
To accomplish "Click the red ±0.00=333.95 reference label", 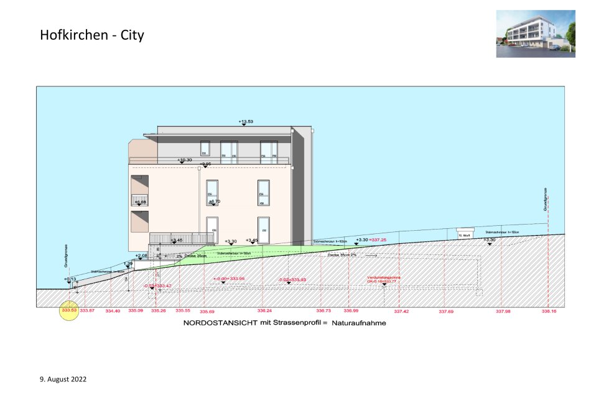I will click(229, 279).
